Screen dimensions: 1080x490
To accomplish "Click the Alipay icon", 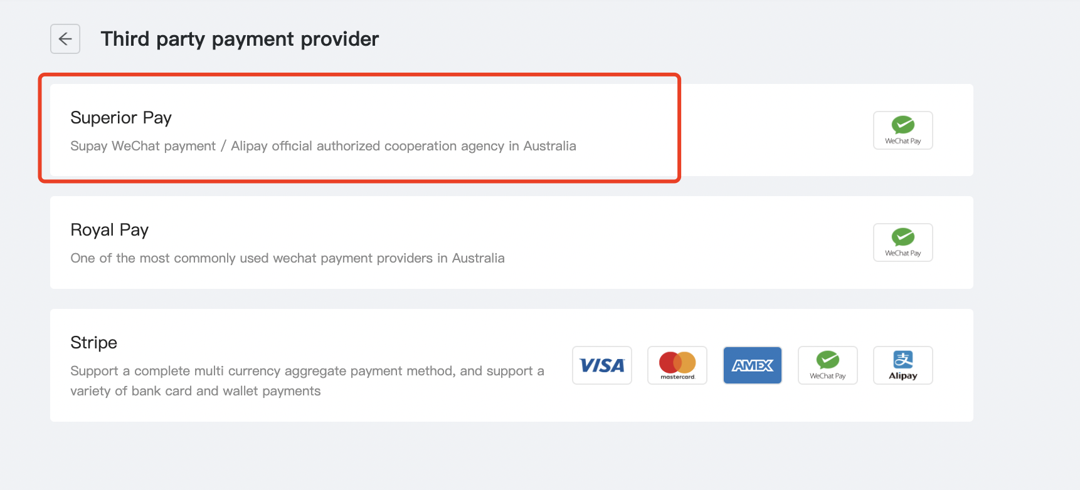I will click(x=903, y=365).
